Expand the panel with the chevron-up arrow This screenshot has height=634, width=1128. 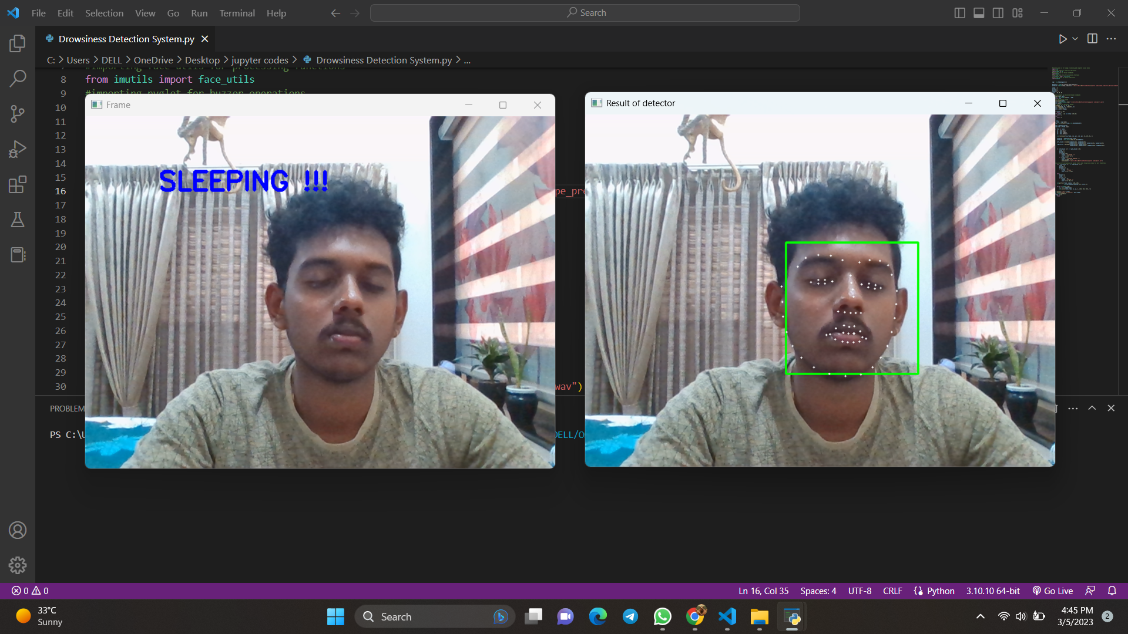coord(1091,407)
